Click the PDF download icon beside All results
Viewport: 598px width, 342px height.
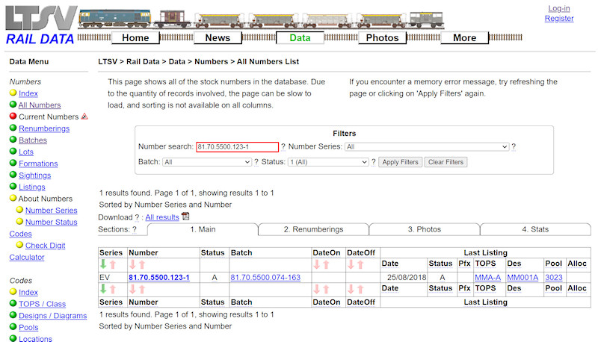click(185, 217)
